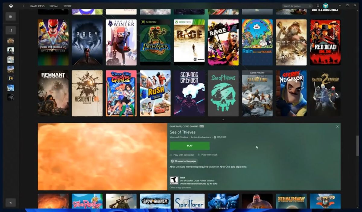Click the controller icon next to Play with controller

pos(171,155)
